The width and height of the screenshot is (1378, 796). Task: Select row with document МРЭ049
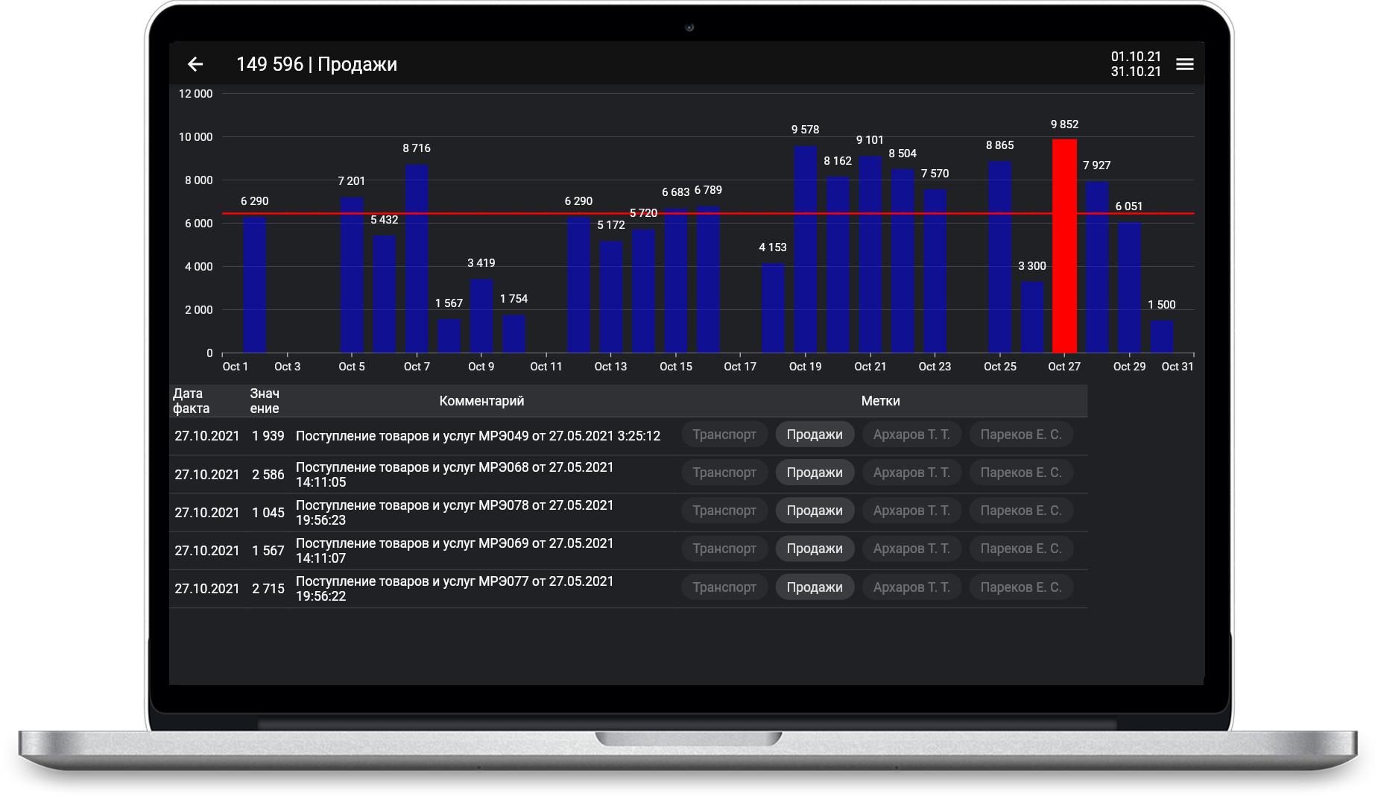tap(628, 435)
